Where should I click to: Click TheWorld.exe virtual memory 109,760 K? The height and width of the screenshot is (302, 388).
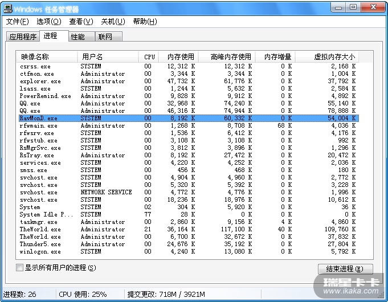(340, 229)
